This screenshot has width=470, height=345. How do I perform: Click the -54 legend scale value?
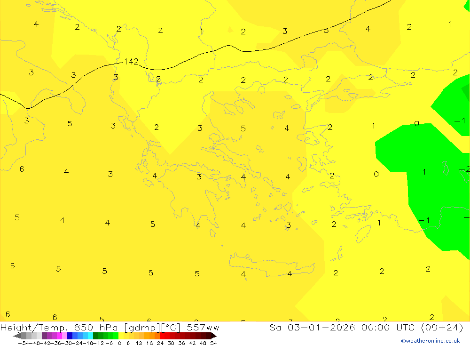[x=23, y=343]
